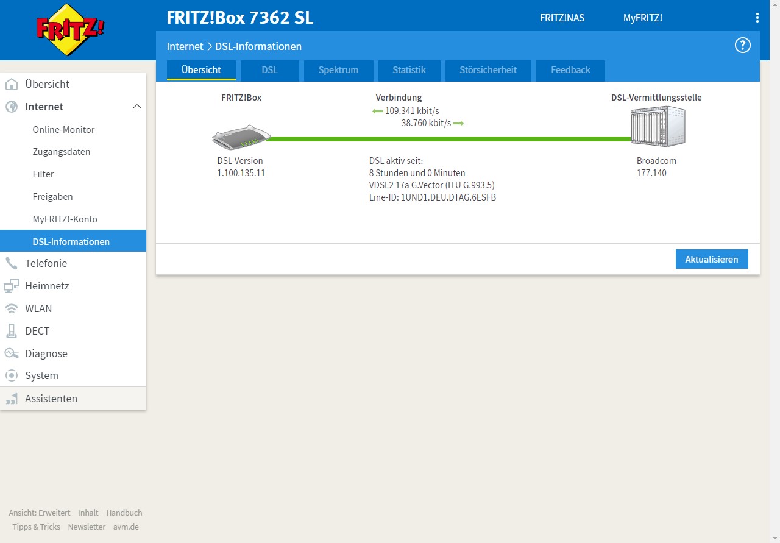Viewport: 780px width, 543px height.
Task: Click the 8 Stunden und 0 Minuten text
Action: [x=417, y=173]
